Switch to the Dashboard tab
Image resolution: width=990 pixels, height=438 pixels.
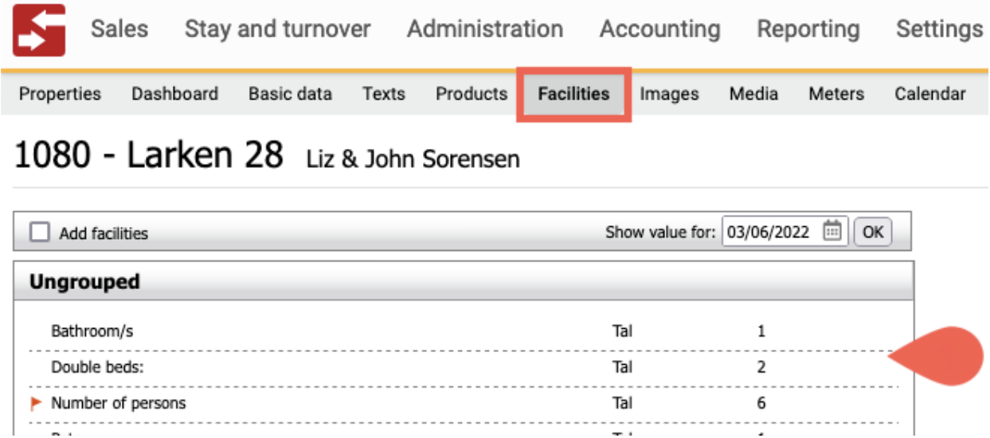(x=174, y=94)
